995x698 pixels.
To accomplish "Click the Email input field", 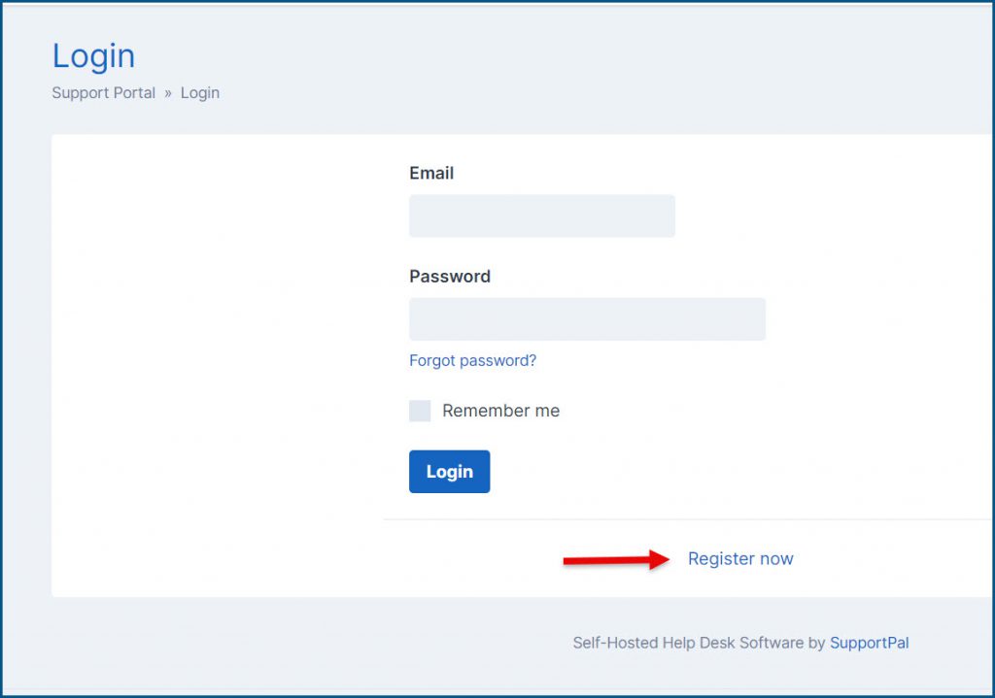I will point(542,216).
